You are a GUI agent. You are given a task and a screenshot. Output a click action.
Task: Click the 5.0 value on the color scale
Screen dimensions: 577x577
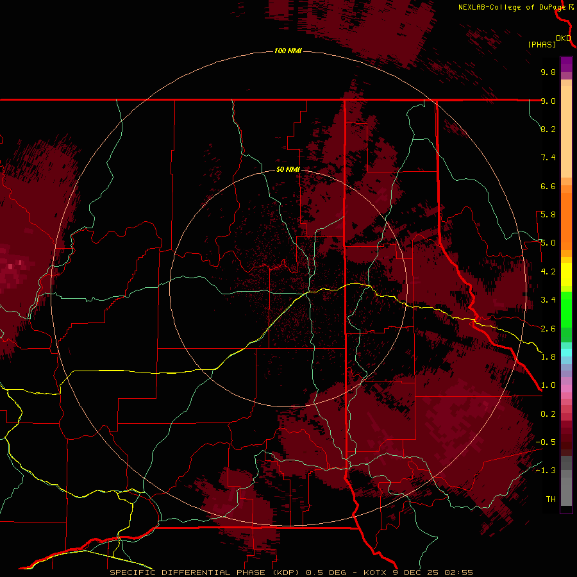548,243
